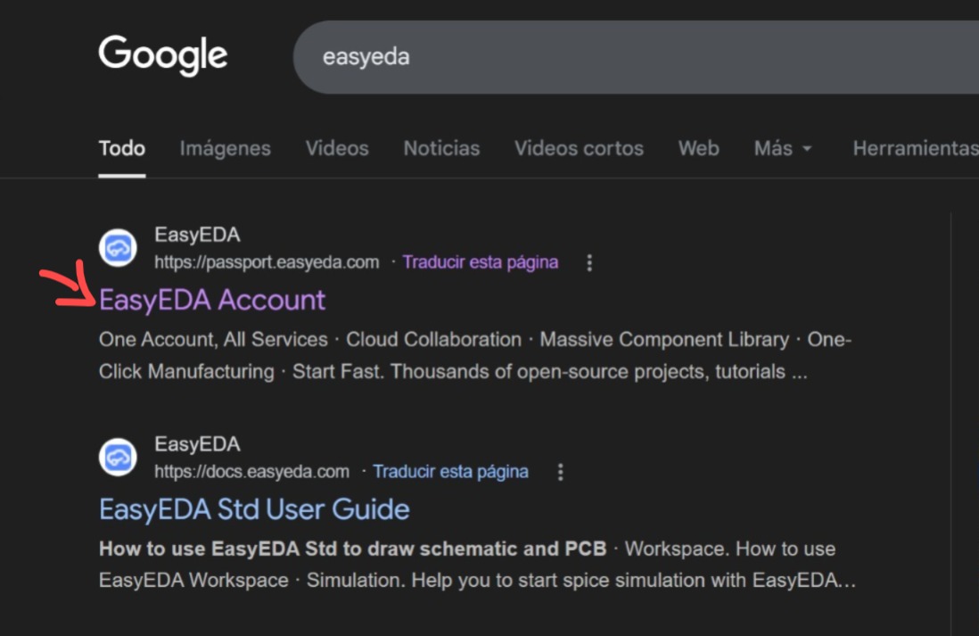Open the EasyEDA Std User Guide link

tap(254, 509)
